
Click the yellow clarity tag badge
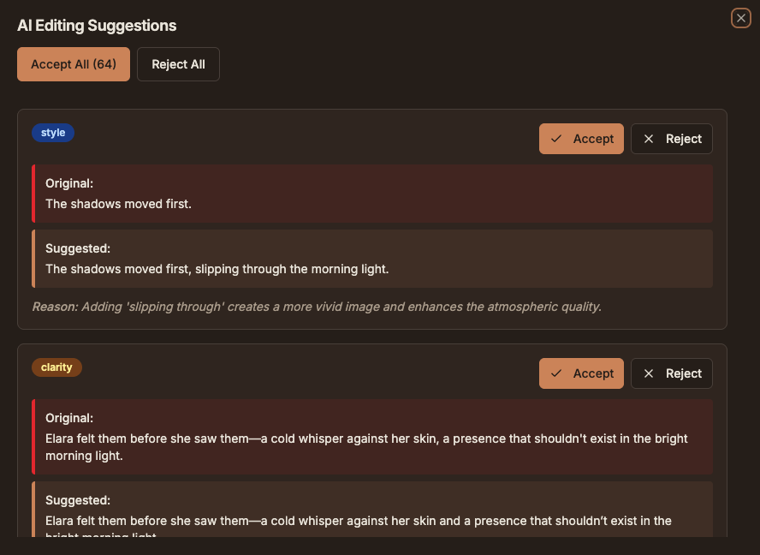coord(56,367)
